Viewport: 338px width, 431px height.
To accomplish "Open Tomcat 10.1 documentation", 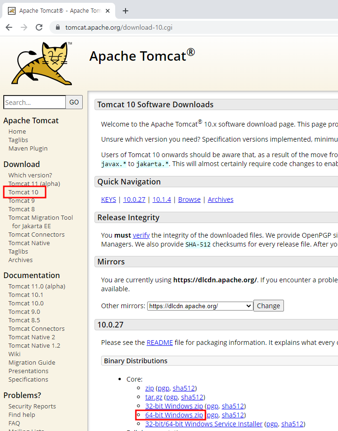I will (x=26, y=295).
